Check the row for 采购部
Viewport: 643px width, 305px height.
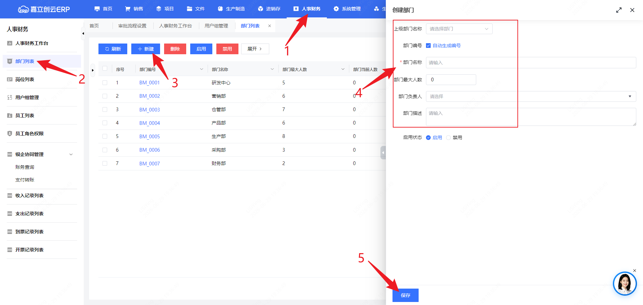coord(105,150)
